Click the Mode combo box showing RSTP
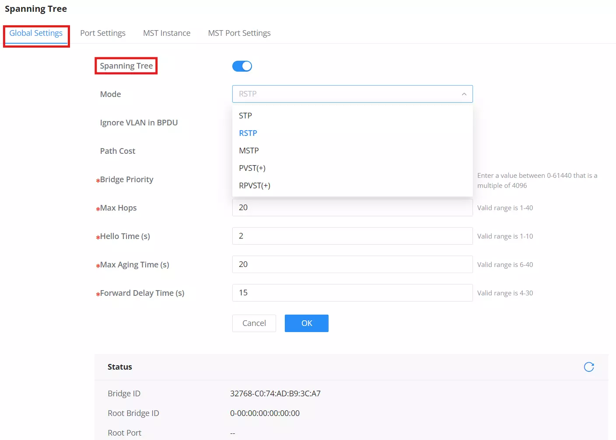The height and width of the screenshot is (440, 616). click(x=352, y=94)
